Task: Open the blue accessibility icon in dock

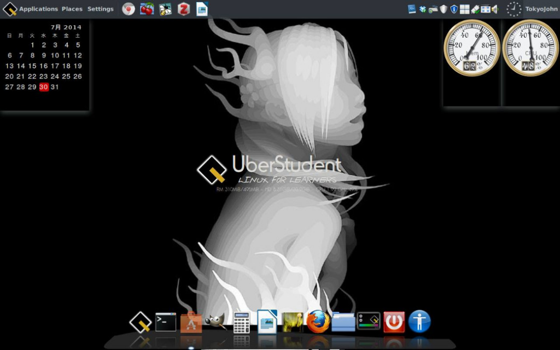Action: click(419, 322)
